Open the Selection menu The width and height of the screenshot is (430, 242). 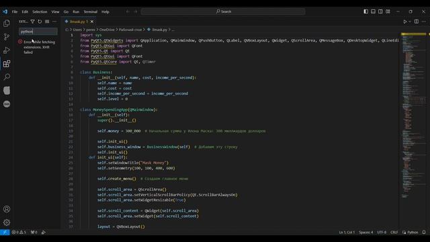pos(40,12)
